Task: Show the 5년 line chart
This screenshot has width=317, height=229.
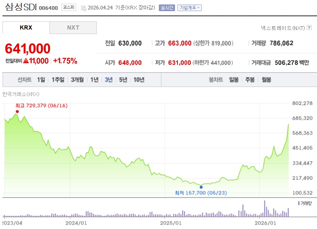Action: point(123,80)
